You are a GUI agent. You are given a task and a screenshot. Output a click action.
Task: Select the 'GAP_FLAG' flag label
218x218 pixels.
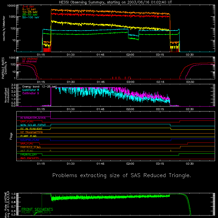pos(27,122)
